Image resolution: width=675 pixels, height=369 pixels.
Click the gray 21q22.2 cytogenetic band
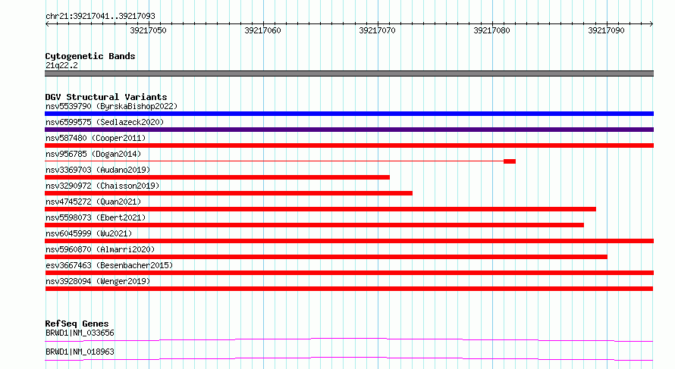(x=349, y=73)
